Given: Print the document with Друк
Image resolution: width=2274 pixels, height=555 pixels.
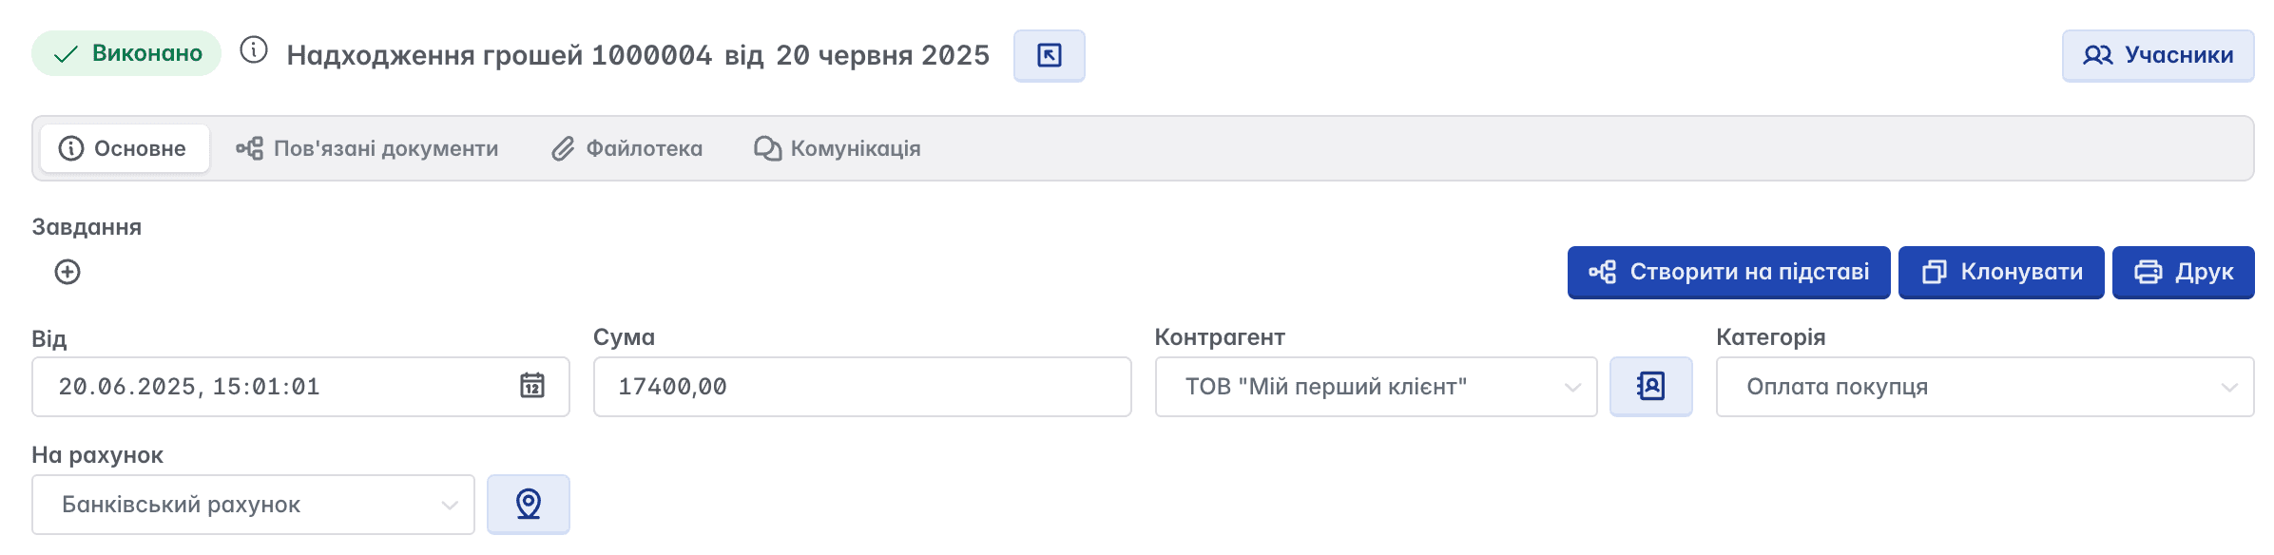Looking at the screenshot, I should click(2183, 272).
